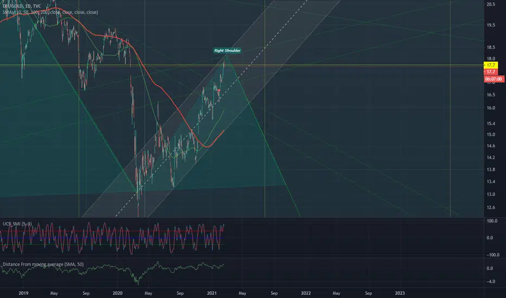Select the Right Shoulder annotation label
The height and width of the screenshot is (298, 506).
(x=227, y=50)
